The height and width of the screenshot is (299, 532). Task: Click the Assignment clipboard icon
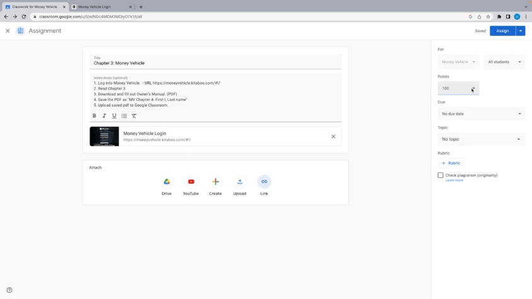[20, 30]
